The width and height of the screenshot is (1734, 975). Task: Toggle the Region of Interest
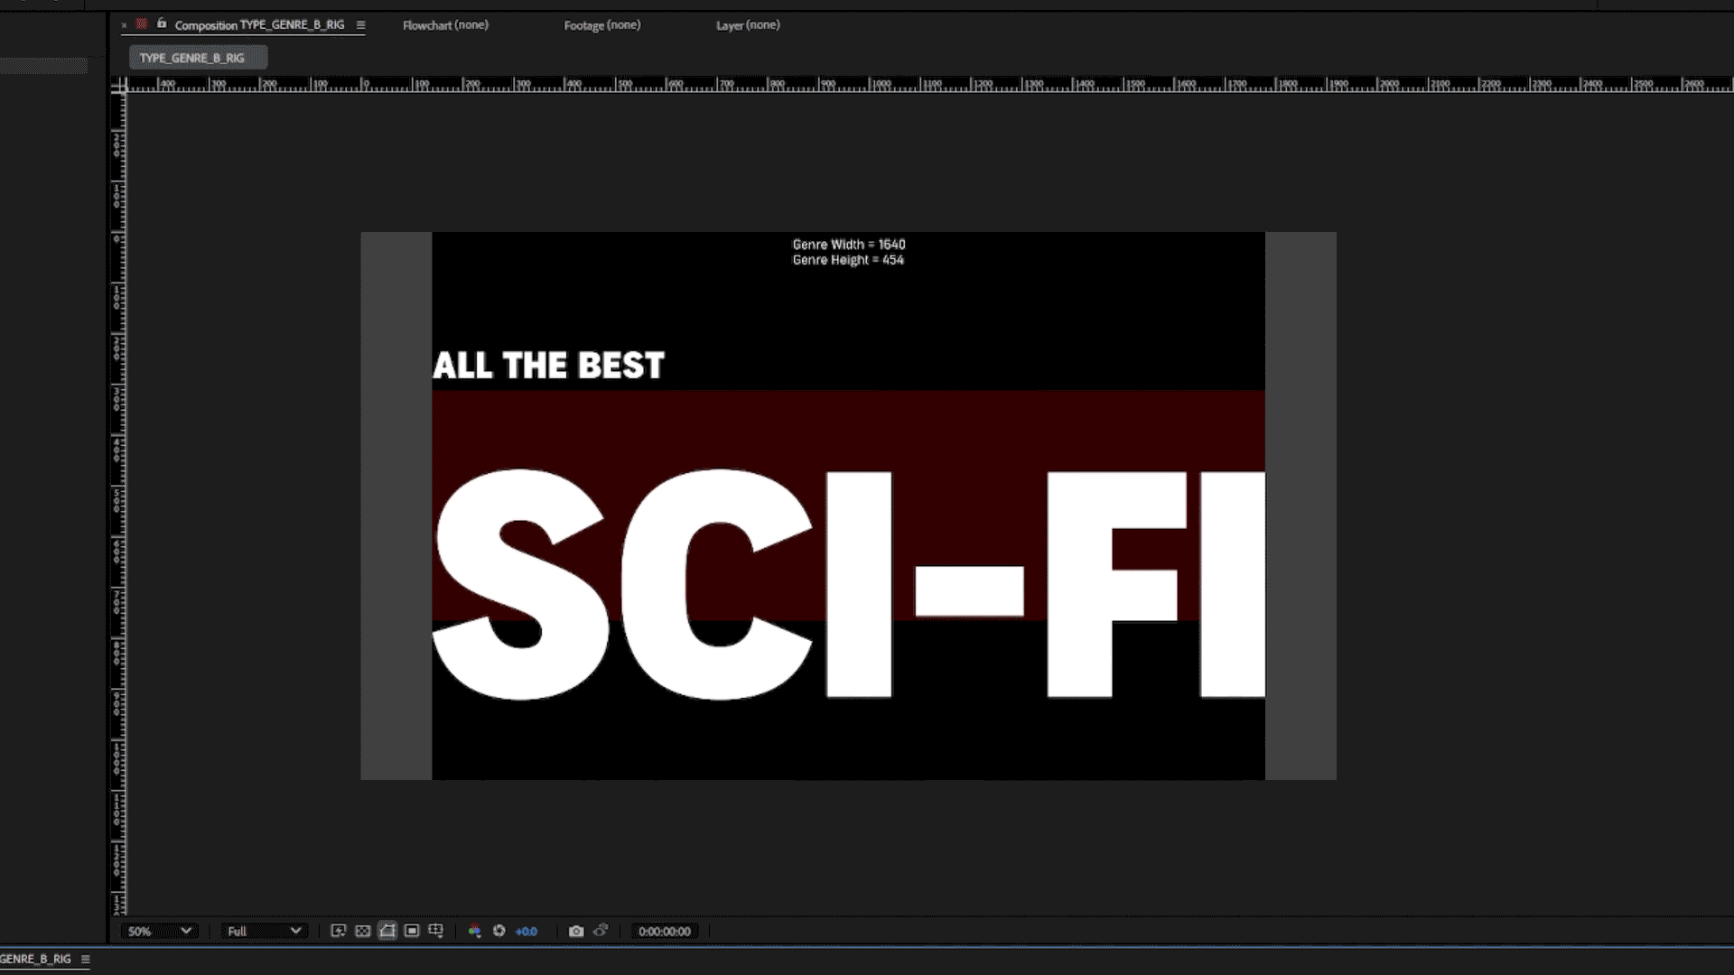[412, 931]
